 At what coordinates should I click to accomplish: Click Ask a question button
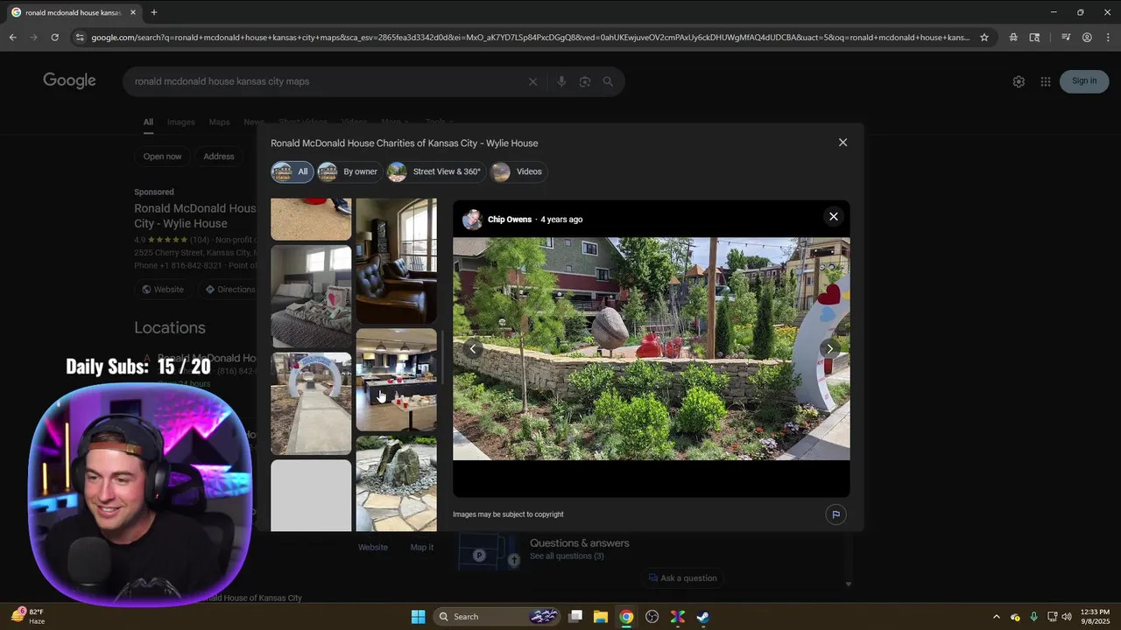tap(682, 578)
